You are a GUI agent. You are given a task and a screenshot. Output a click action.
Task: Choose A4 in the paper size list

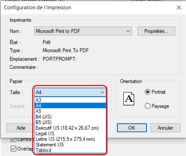pyautogui.click(x=70, y=106)
